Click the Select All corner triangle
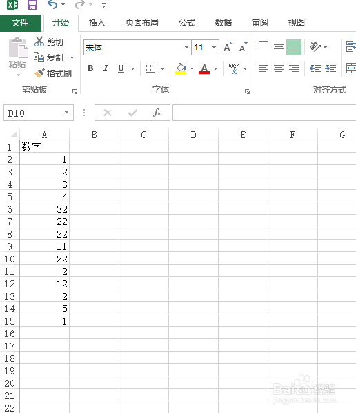Viewport: 356px width, 413px height. [x=14, y=135]
